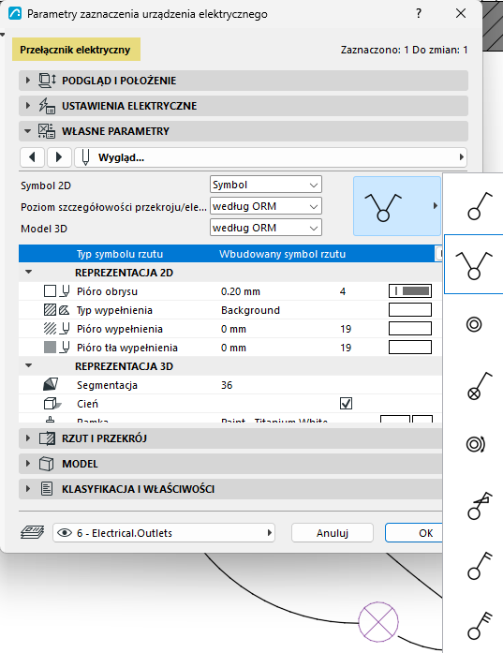Close the device settings dialog
This screenshot has width=503, height=653.
tap(461, 13)
